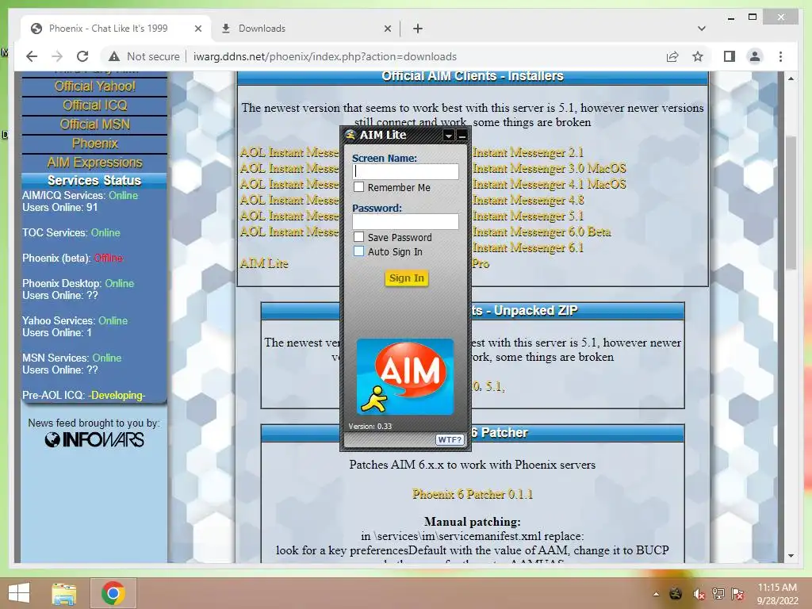Open the AIM Lite dropdown menu arrow
This screenshot has height=609, width=812.
449,136
